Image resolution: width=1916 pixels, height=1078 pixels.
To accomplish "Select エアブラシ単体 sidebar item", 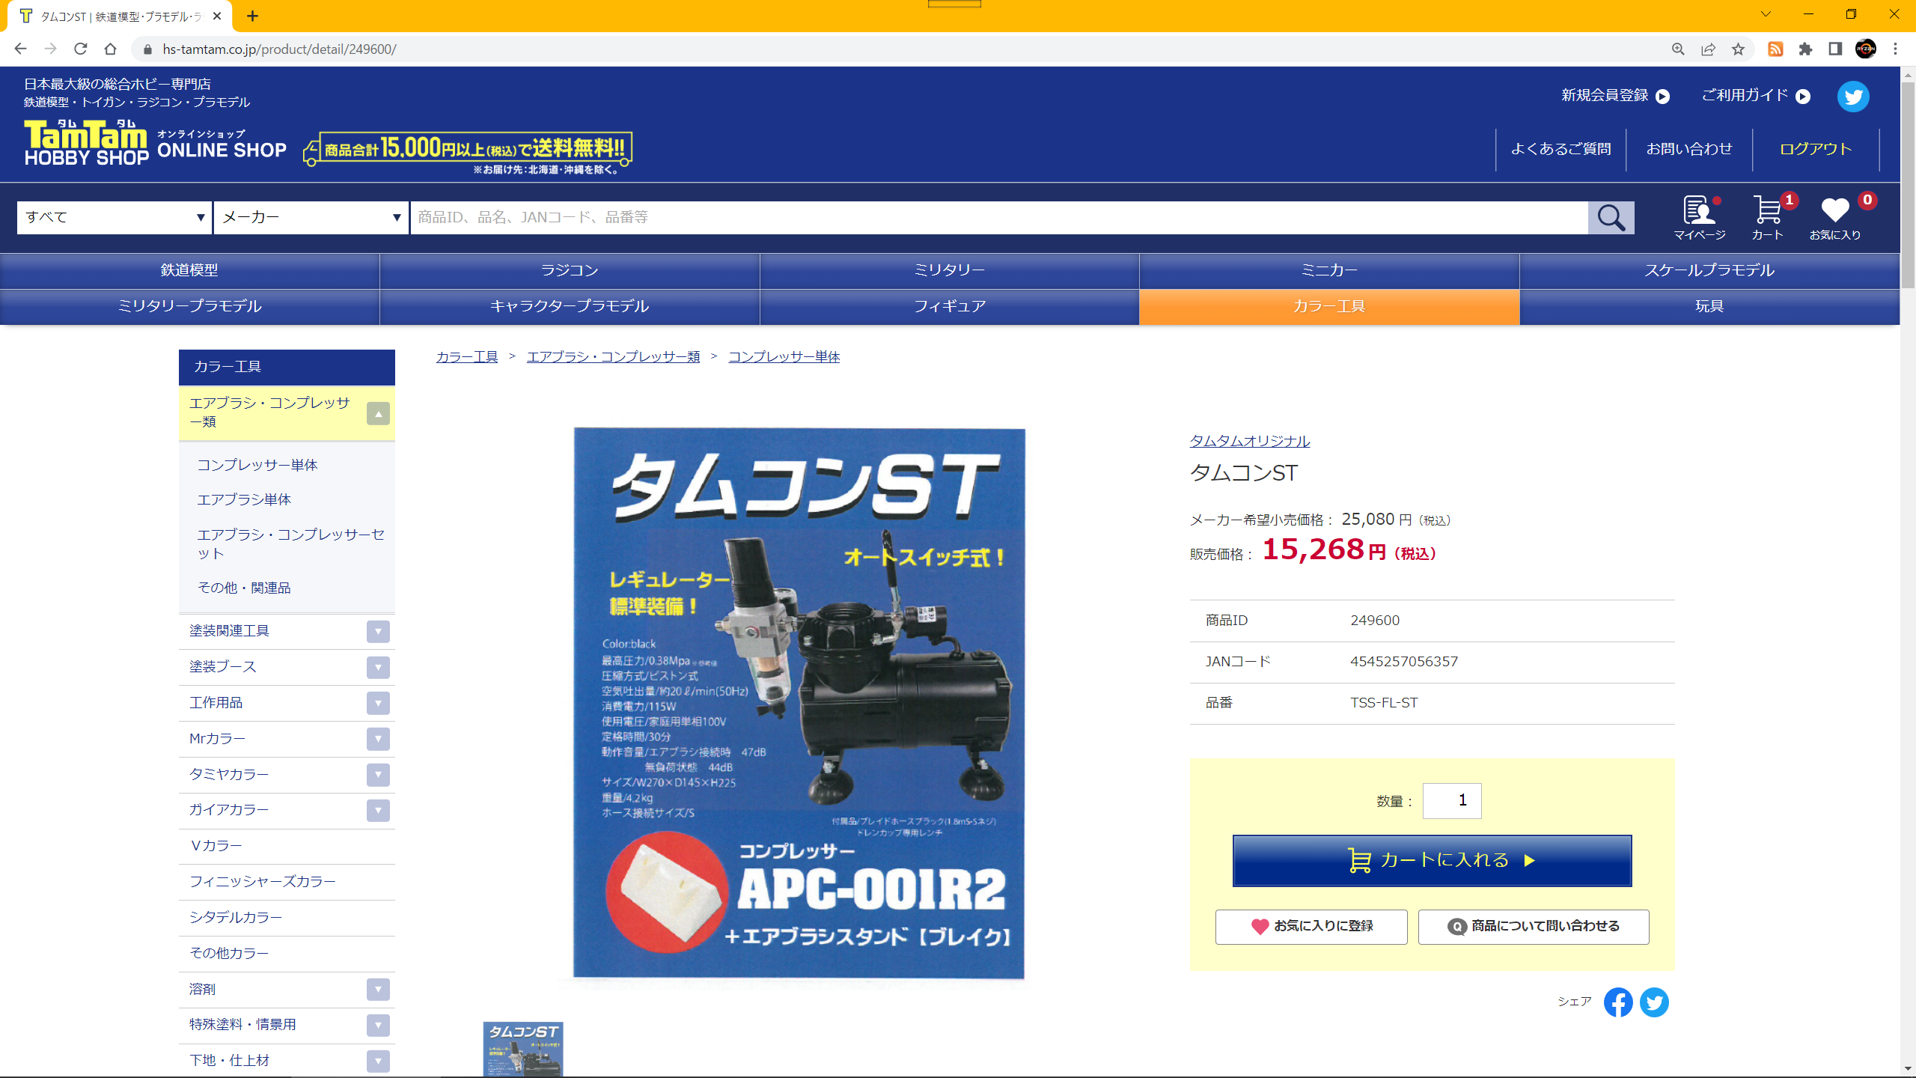I will pyautogui.click(x=244, y=499).
